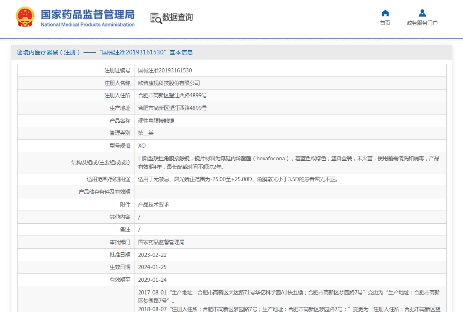The image size is (463, 312).
Task: Click the 产品名称 label cell
Action: 76,121
